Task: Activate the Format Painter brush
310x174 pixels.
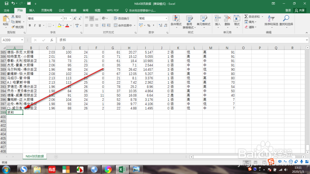Action: [x=17, y=27]
